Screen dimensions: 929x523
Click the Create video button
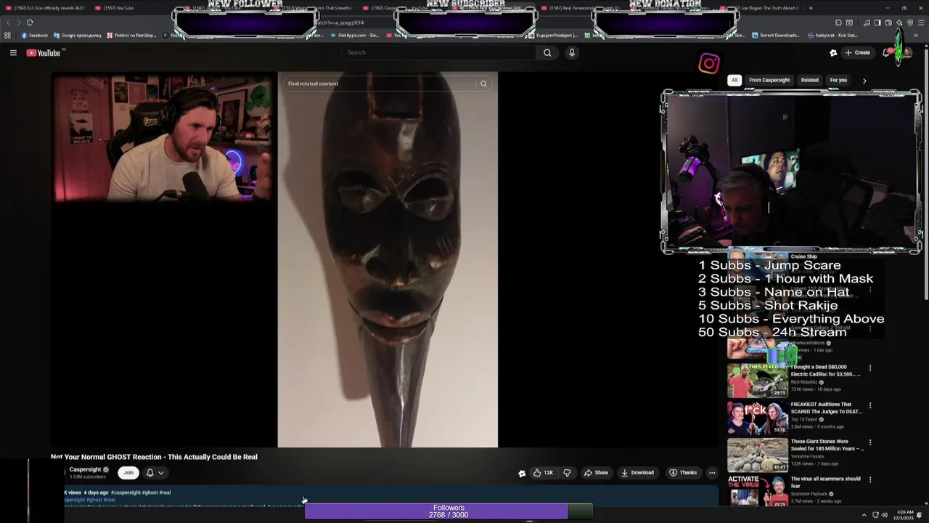[x=857, y=52]
